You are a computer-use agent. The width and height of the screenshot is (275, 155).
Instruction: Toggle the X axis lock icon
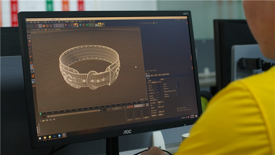pos(55,25)
